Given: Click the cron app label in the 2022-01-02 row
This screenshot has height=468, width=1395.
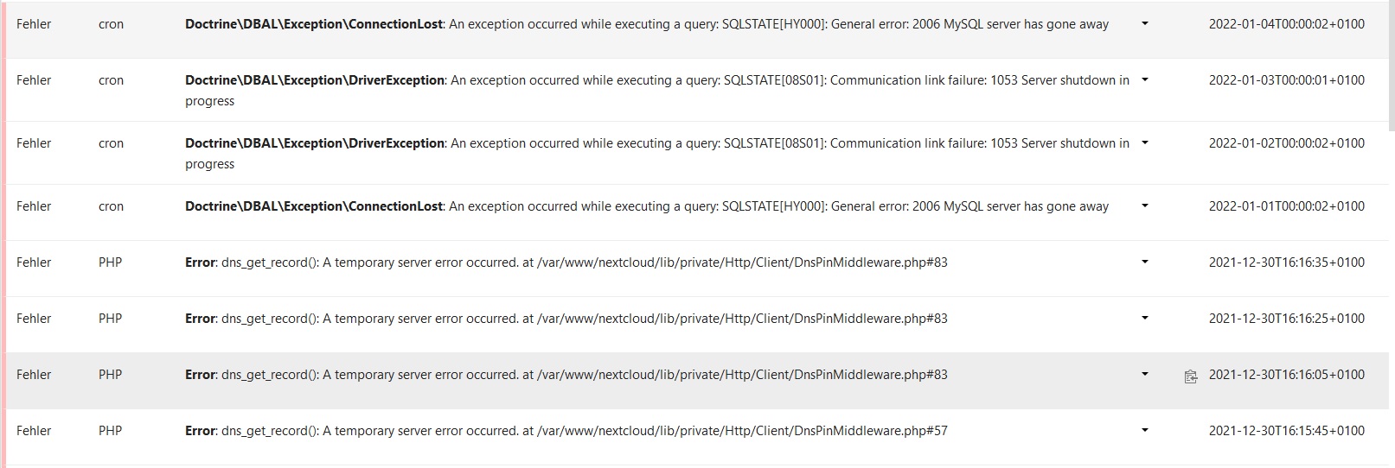Looking at the screenshot, I should pos(111,143).
